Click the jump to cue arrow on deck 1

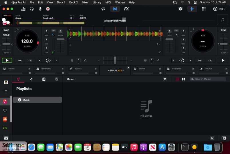point(30,60)
